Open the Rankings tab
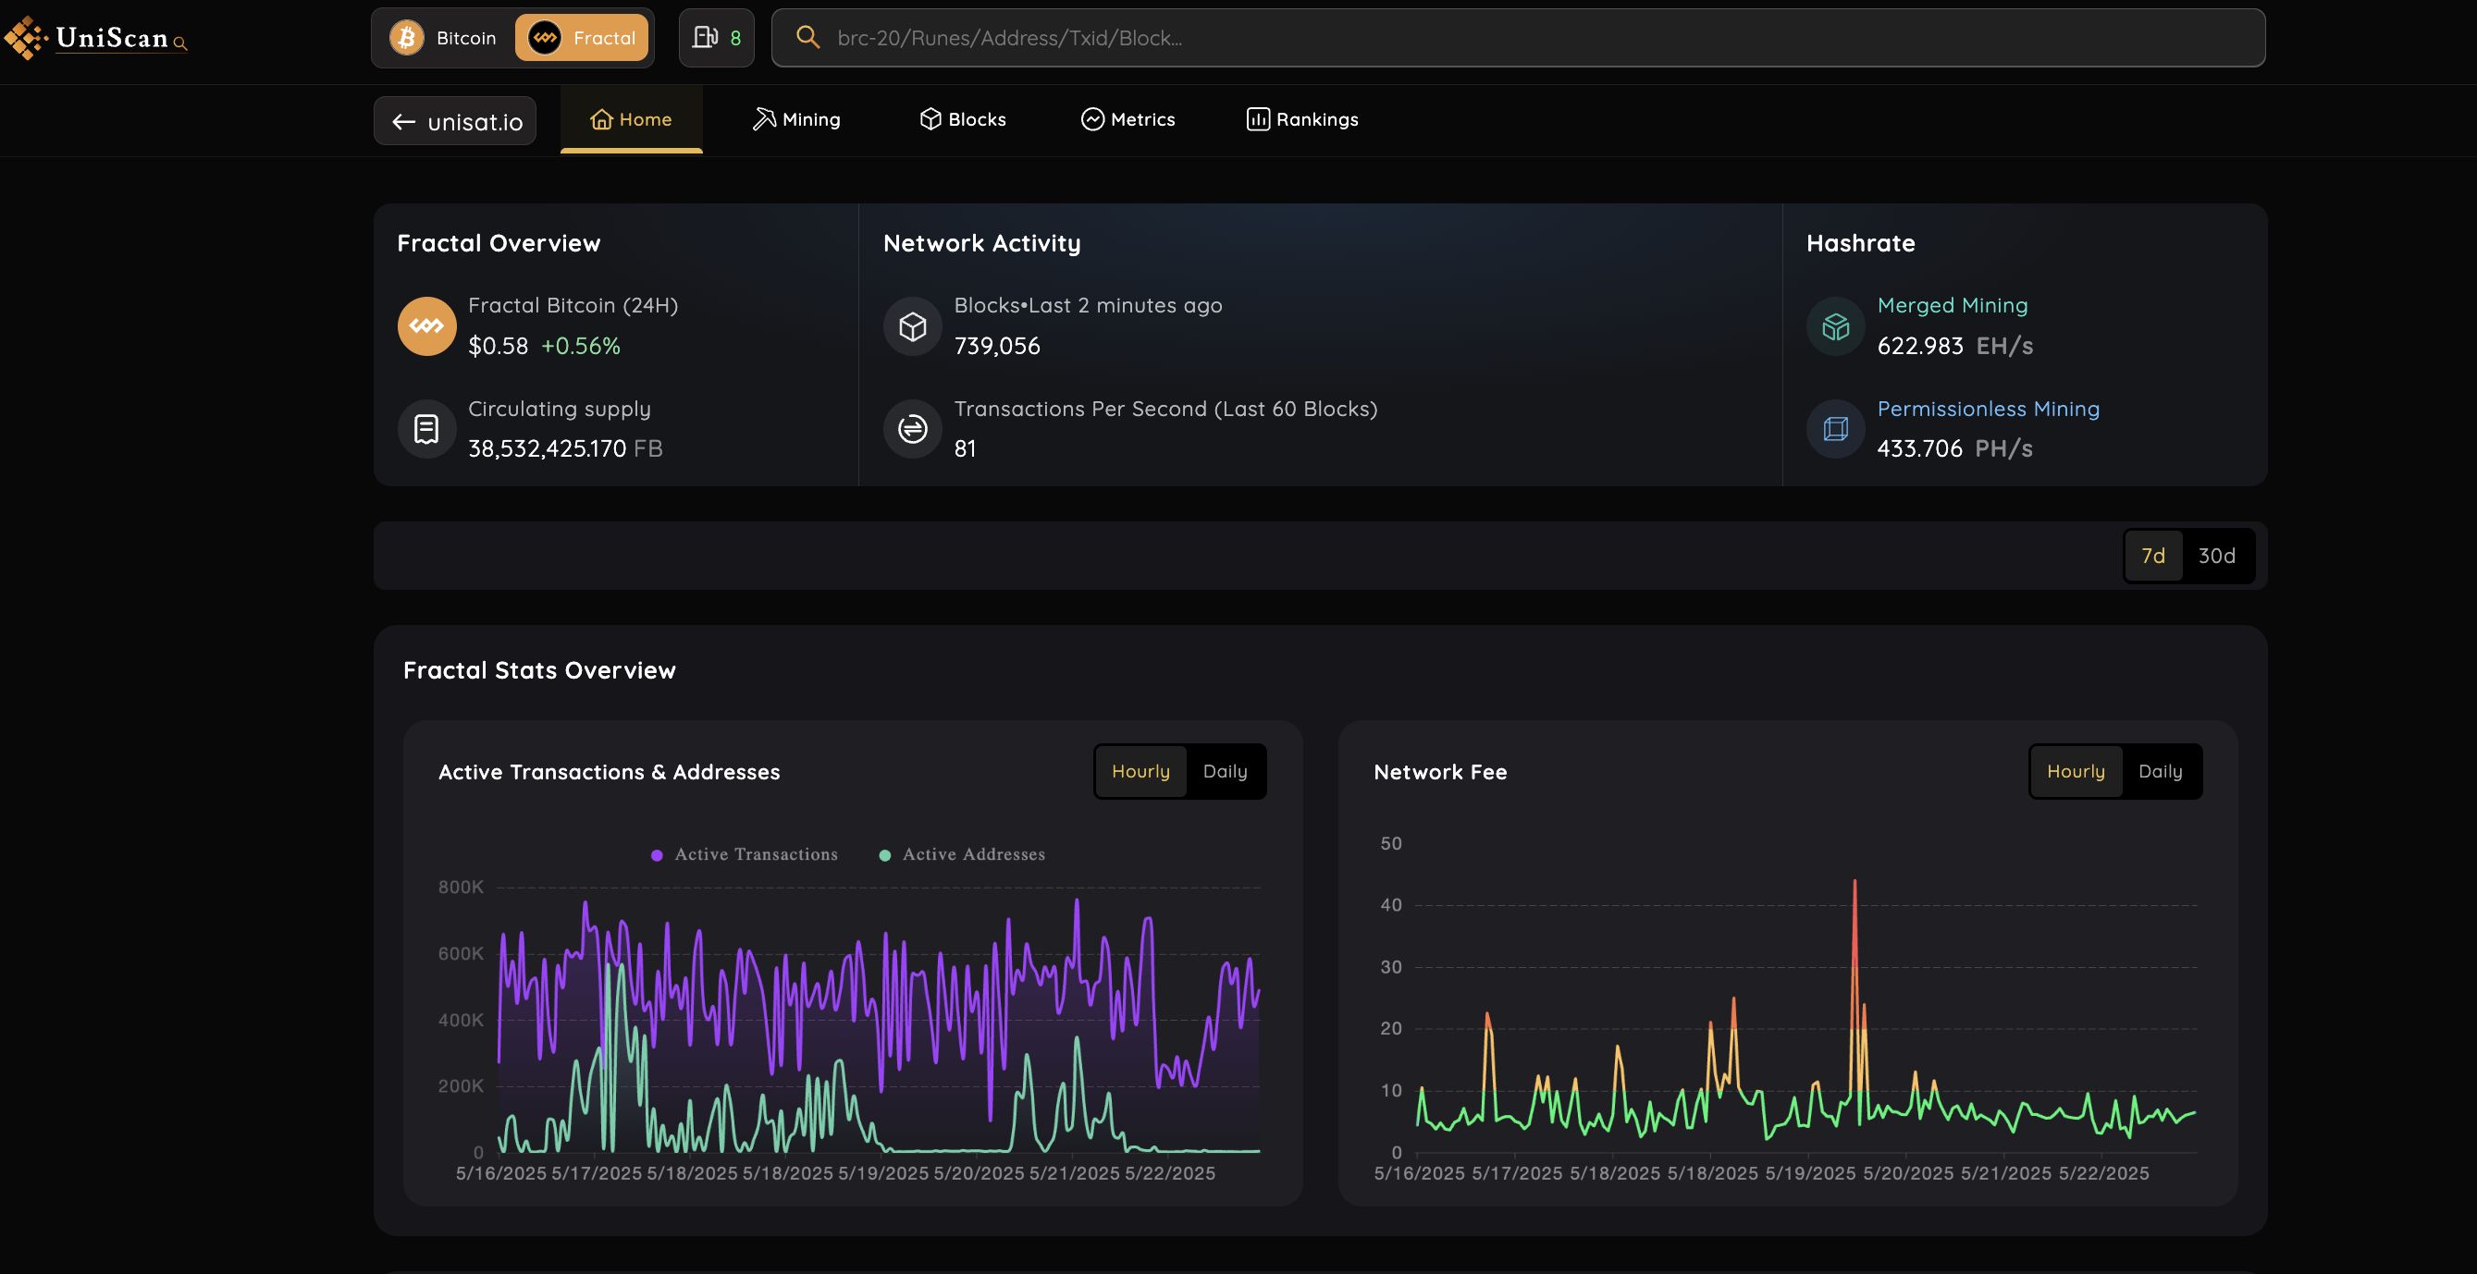The image size is (2477, 1274). click(1302, 119)
